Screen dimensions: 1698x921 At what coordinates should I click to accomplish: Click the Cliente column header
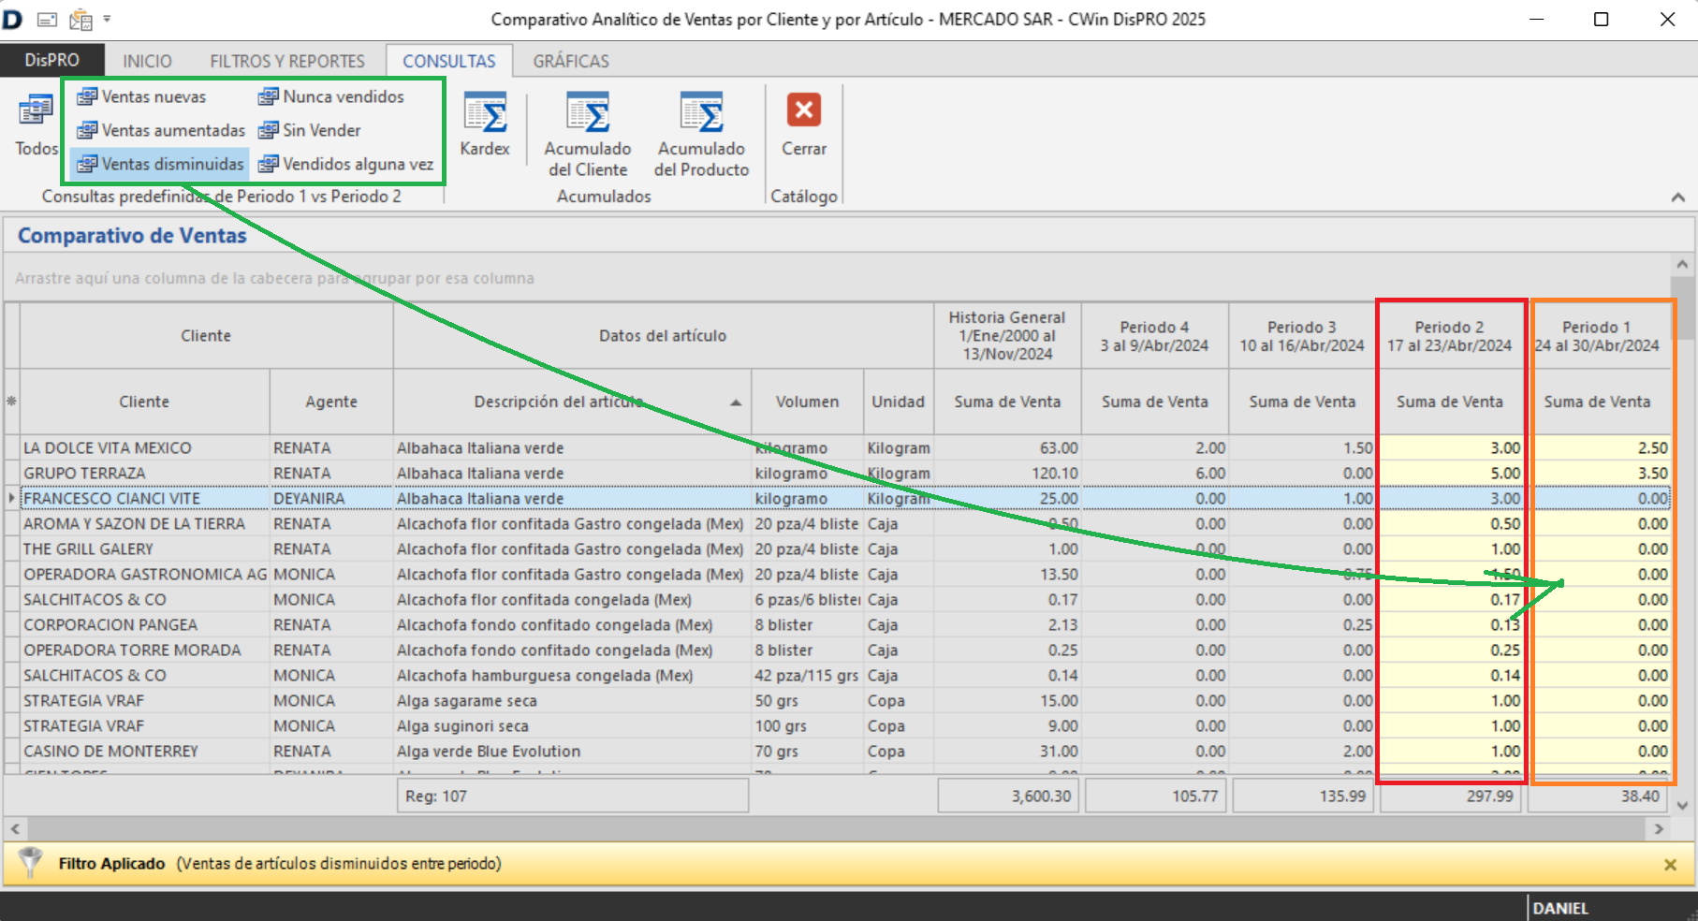(144, 402)
